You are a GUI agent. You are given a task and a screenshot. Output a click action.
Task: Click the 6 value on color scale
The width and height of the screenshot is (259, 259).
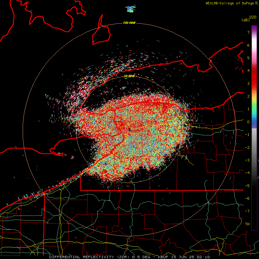[x=248, y=45]
